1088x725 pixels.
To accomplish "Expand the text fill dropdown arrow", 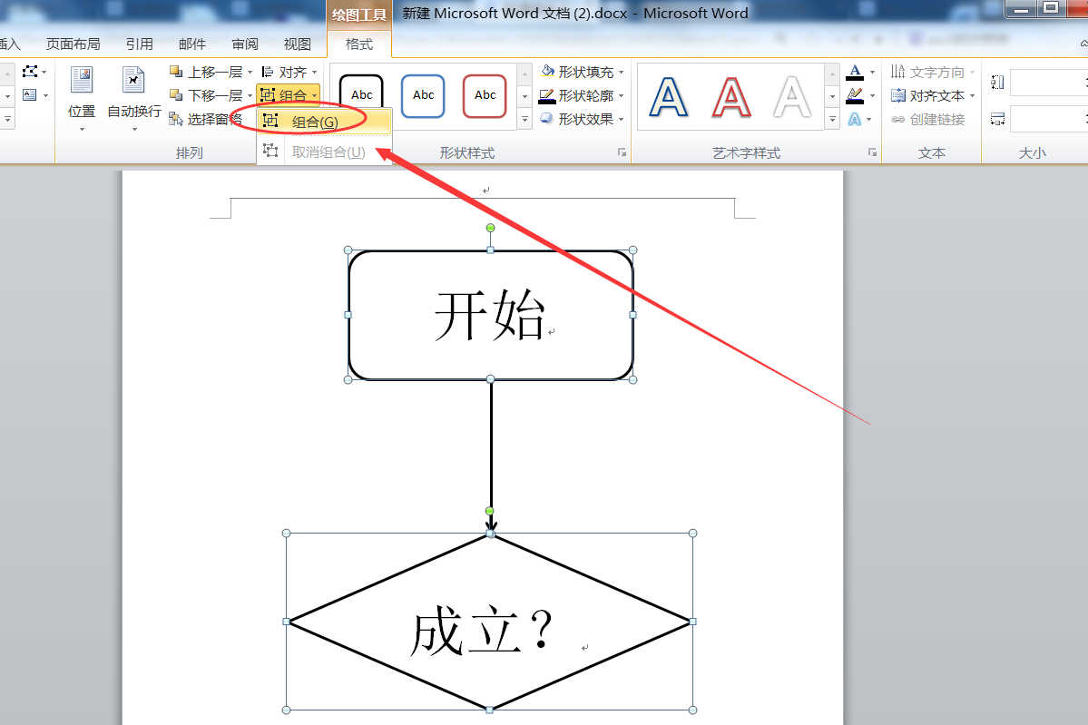I will 872,73.
